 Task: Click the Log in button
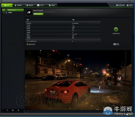(x=130, y=5)
